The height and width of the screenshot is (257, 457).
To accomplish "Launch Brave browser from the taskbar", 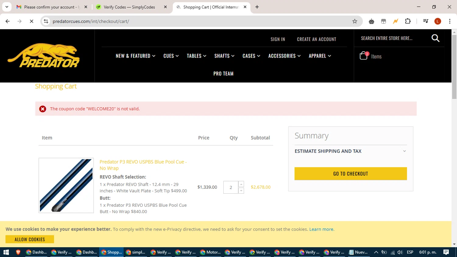I will pos(18,252).
